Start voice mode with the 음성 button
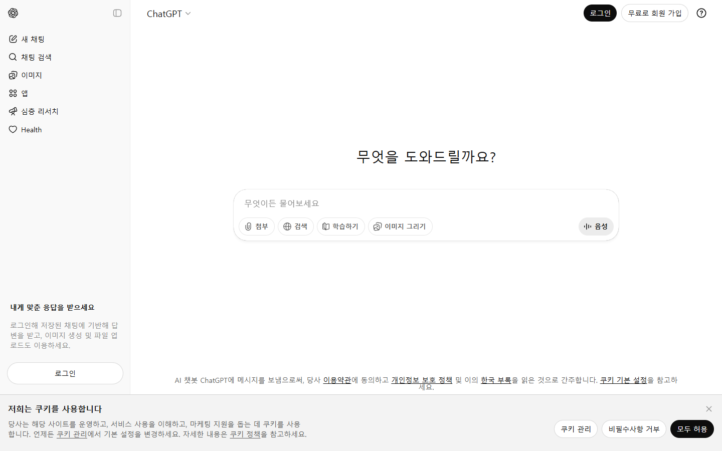 (x=596, y=227)
